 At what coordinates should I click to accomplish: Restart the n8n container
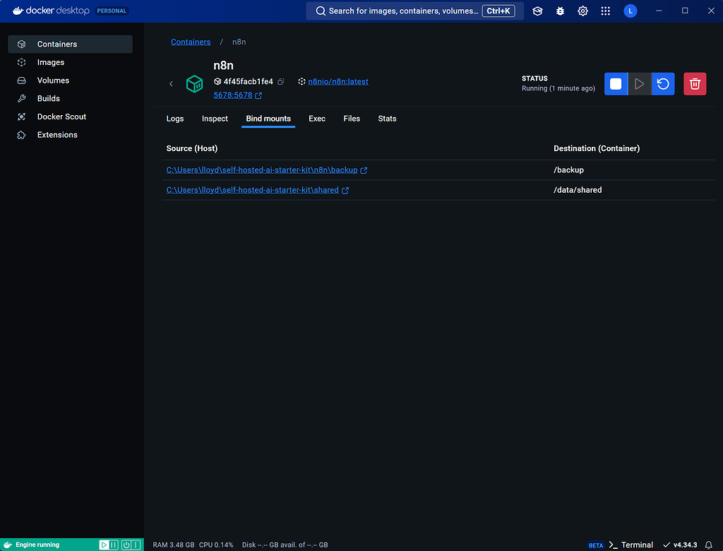click(x=663, y=83)
